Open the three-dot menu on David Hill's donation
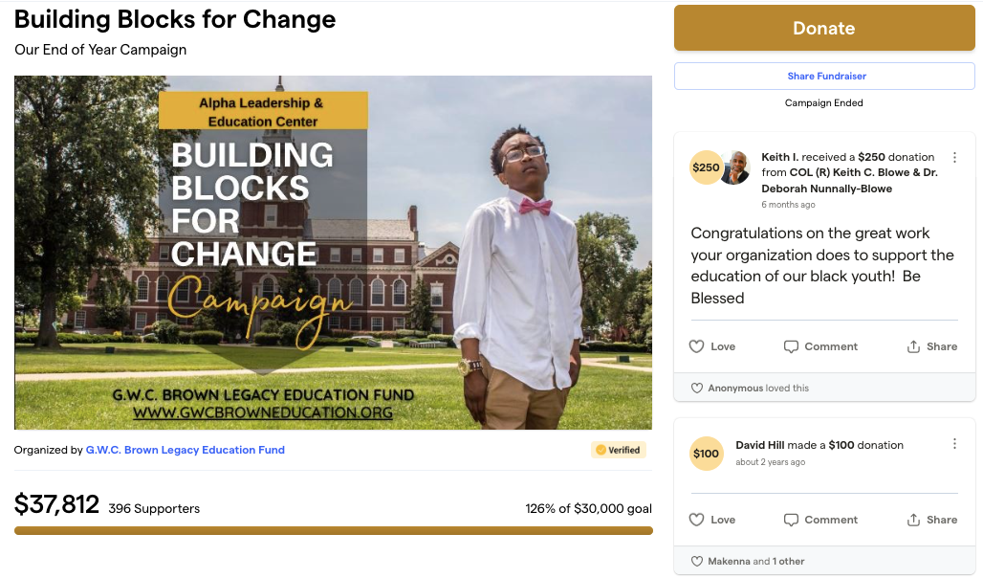The width and height of the screenshot is (983, 578). pos(954,444)
